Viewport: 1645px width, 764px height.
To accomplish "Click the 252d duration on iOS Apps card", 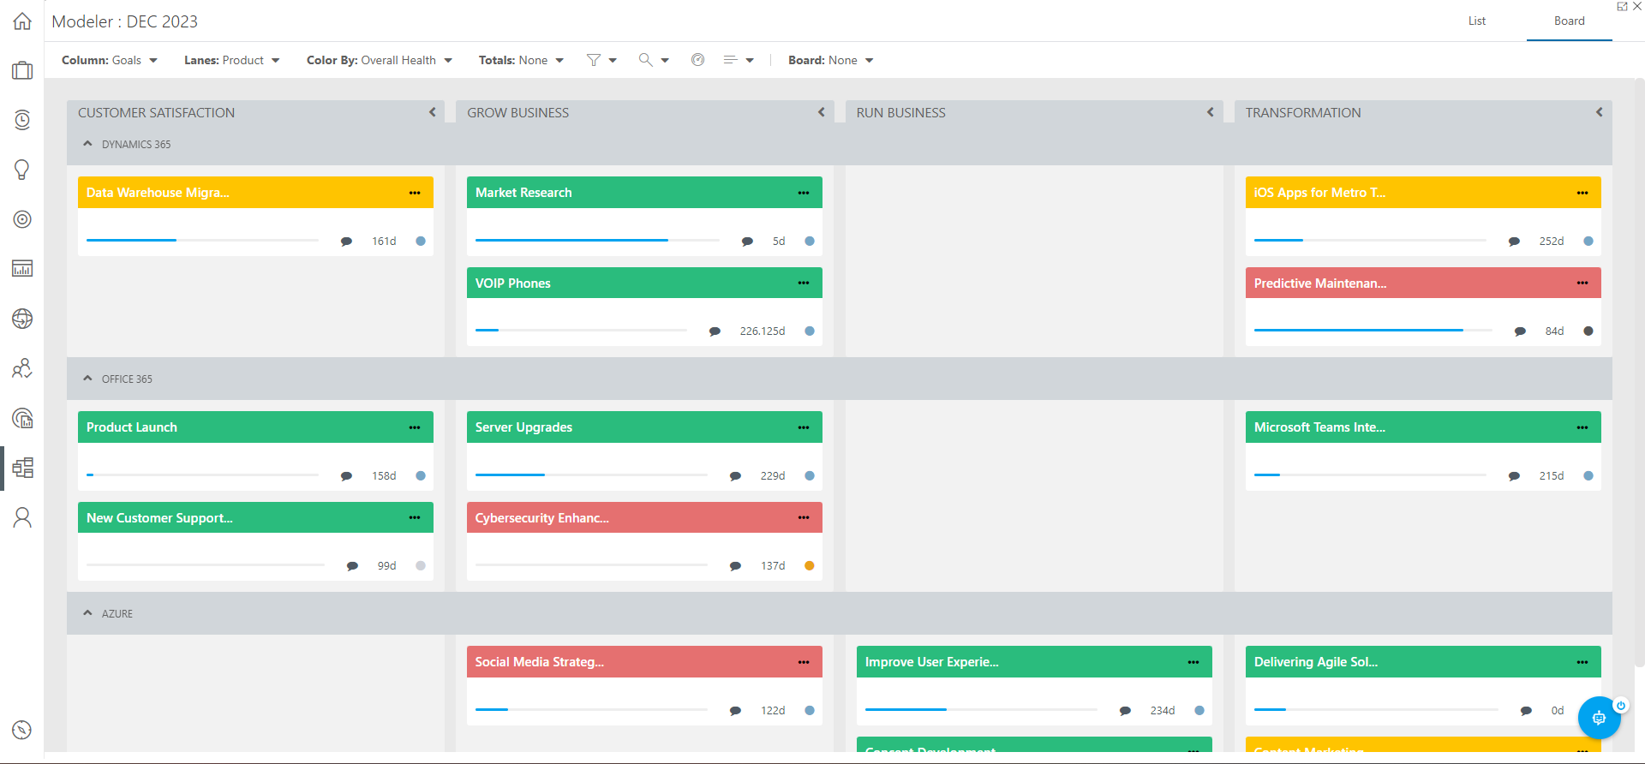I will tap(1552, 242).
